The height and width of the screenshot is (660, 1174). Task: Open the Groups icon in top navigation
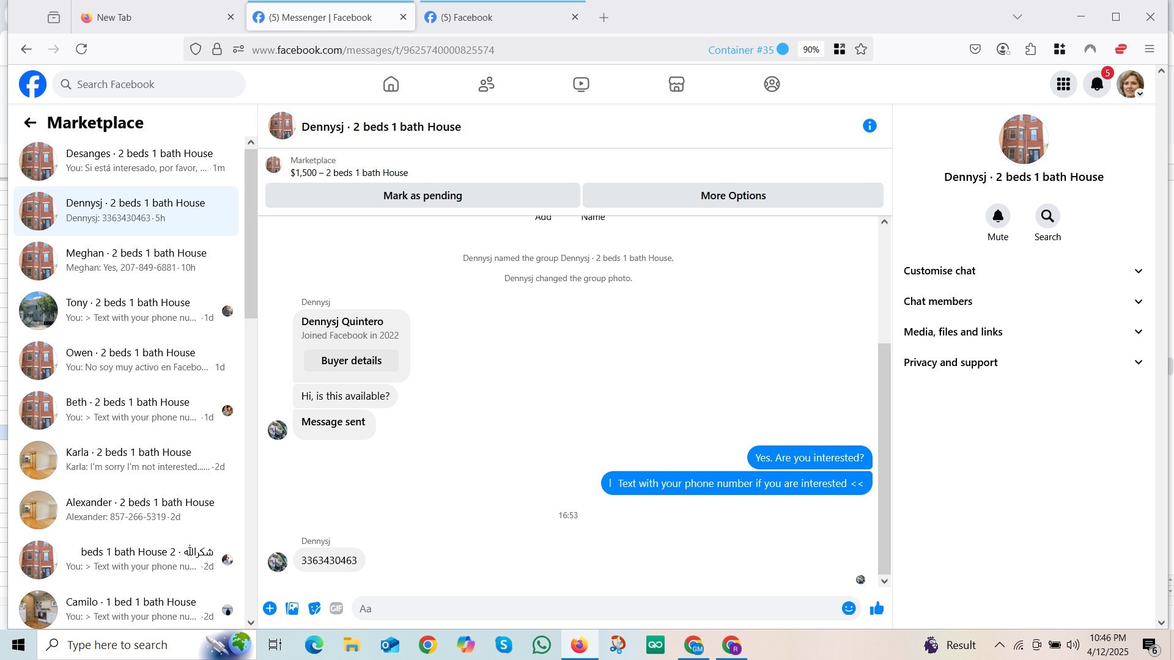772,84
